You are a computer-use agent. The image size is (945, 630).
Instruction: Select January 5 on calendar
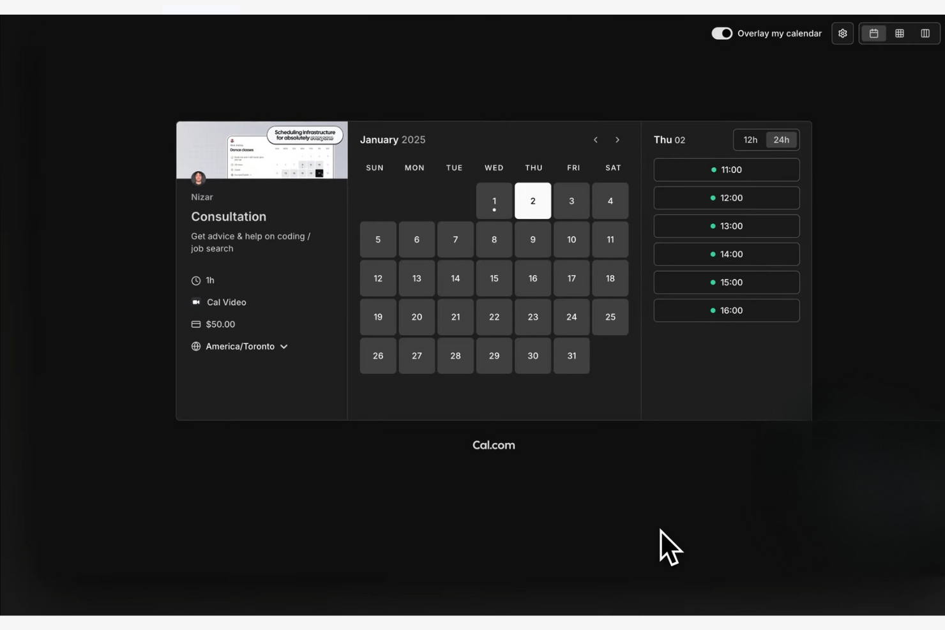(x=378, y=239)
